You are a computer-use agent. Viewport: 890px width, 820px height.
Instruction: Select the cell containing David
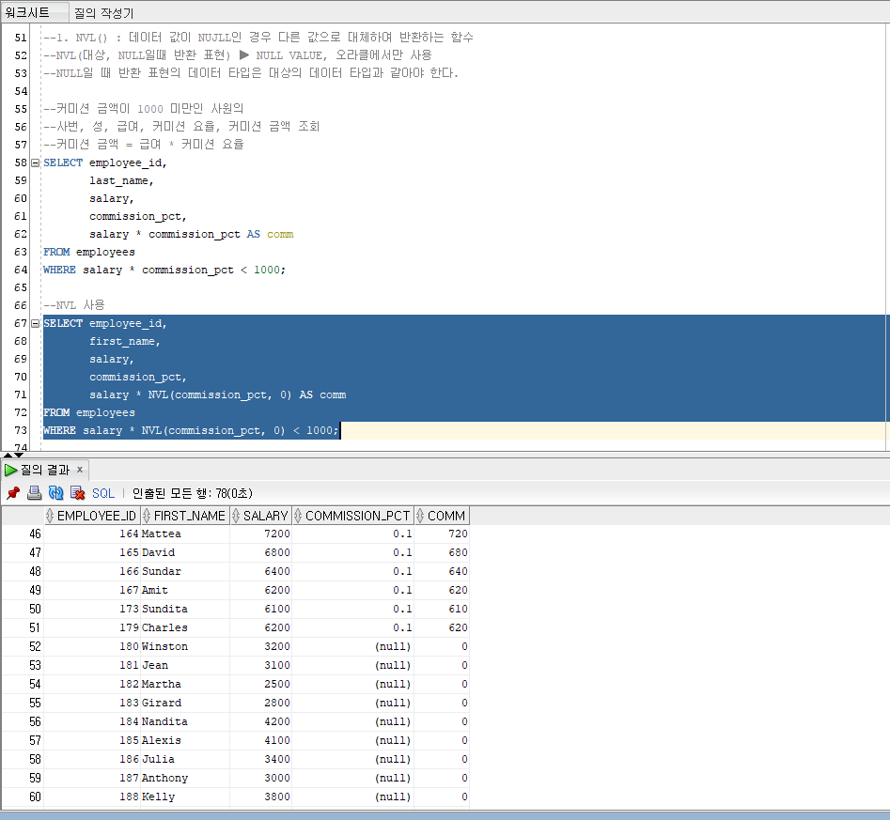[184, 552]
